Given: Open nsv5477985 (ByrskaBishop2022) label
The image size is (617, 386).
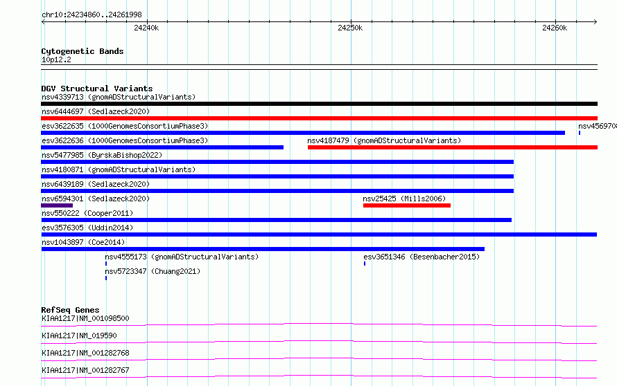Looking at the screenshot, I should click(x=102, y=155).
